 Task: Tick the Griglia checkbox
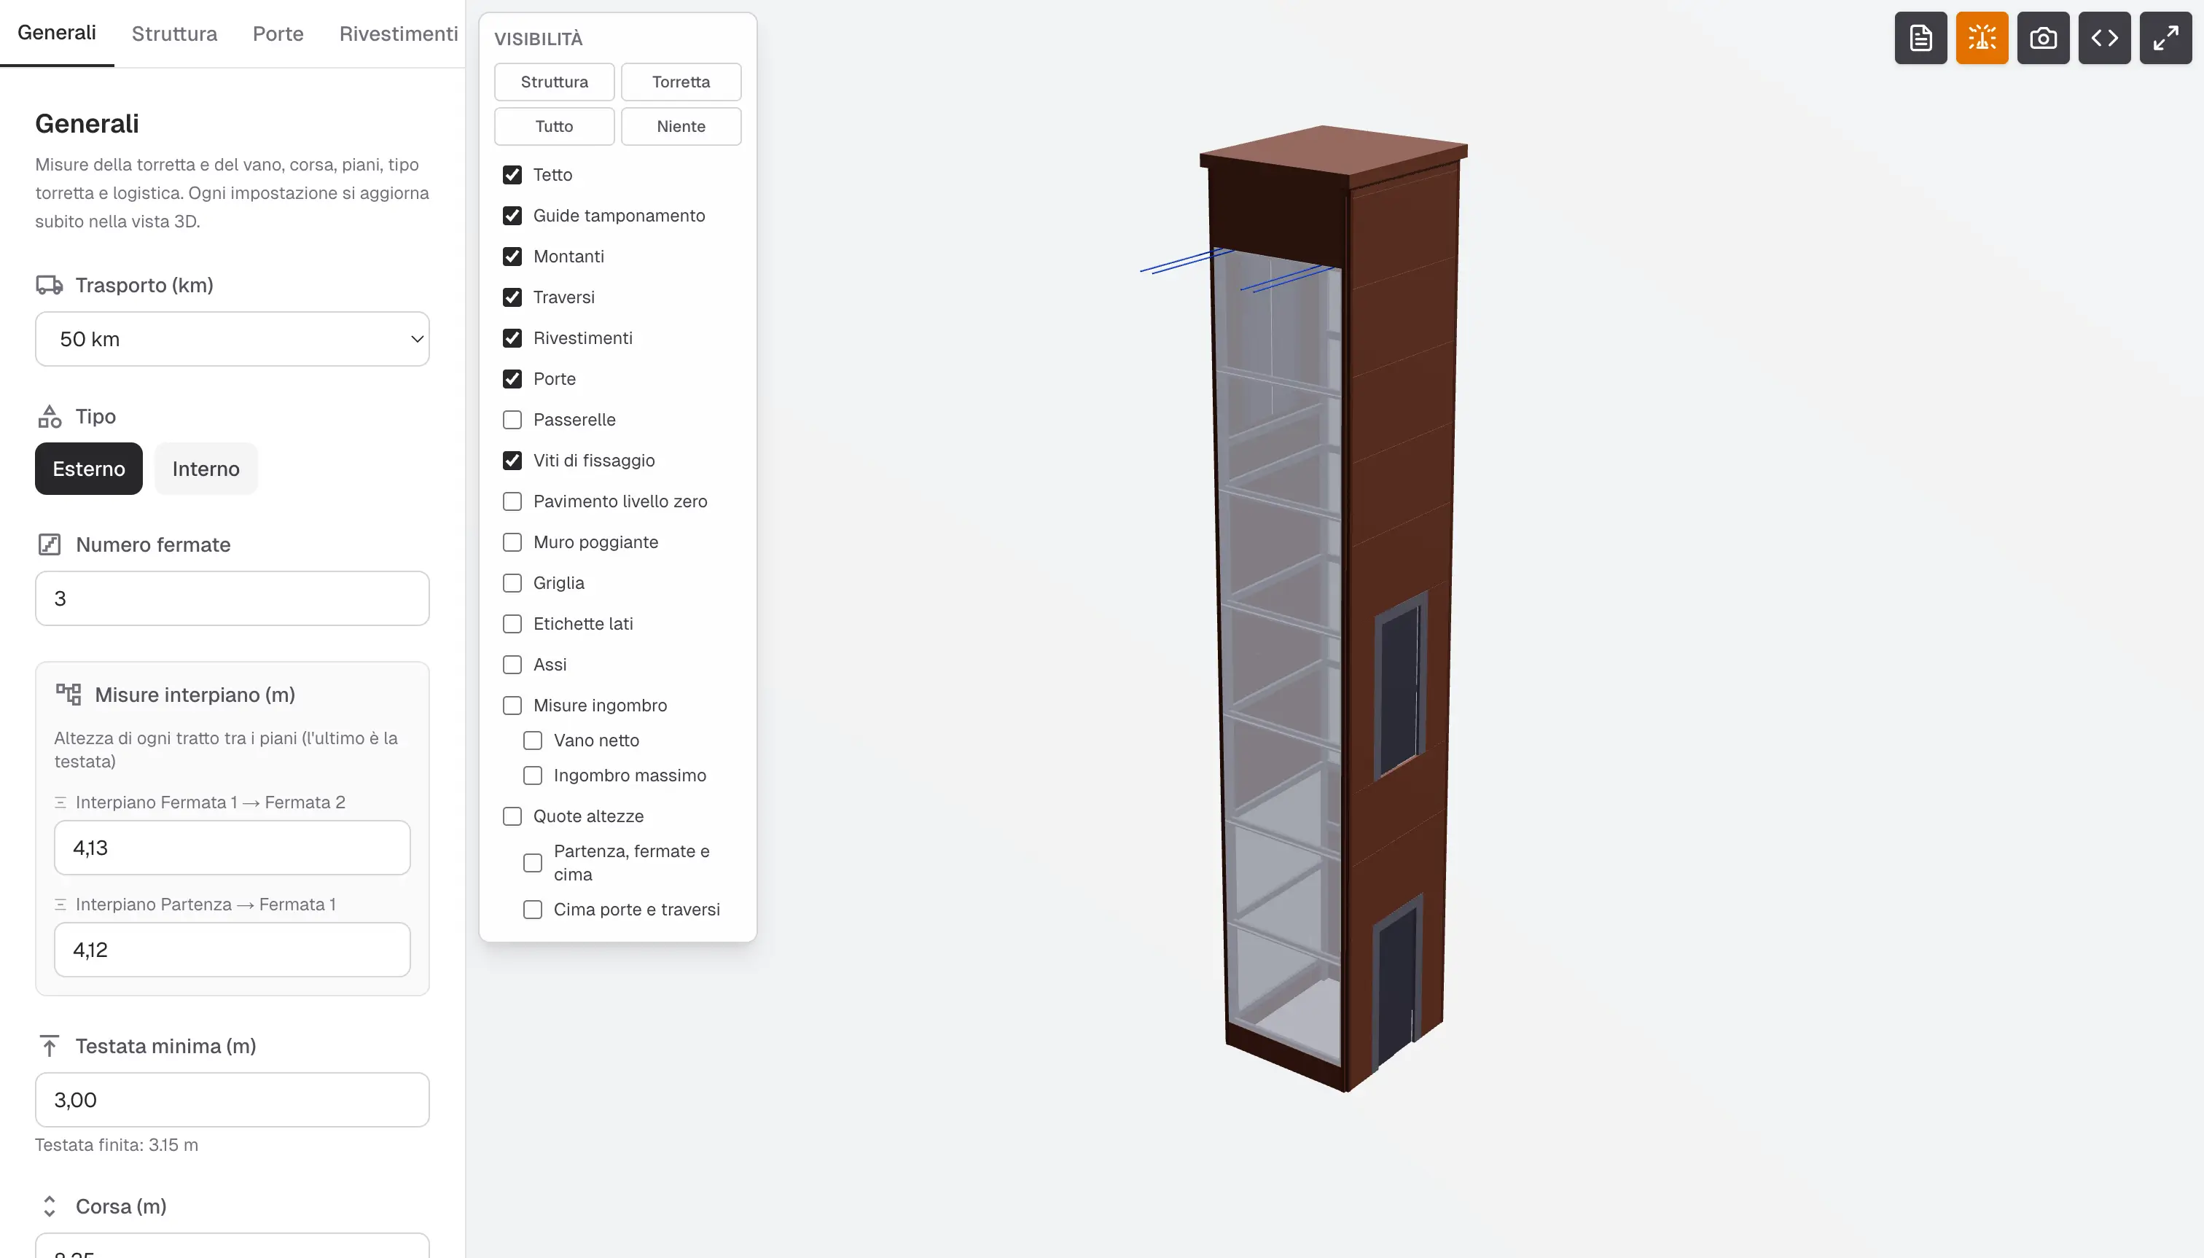[512, 583]
